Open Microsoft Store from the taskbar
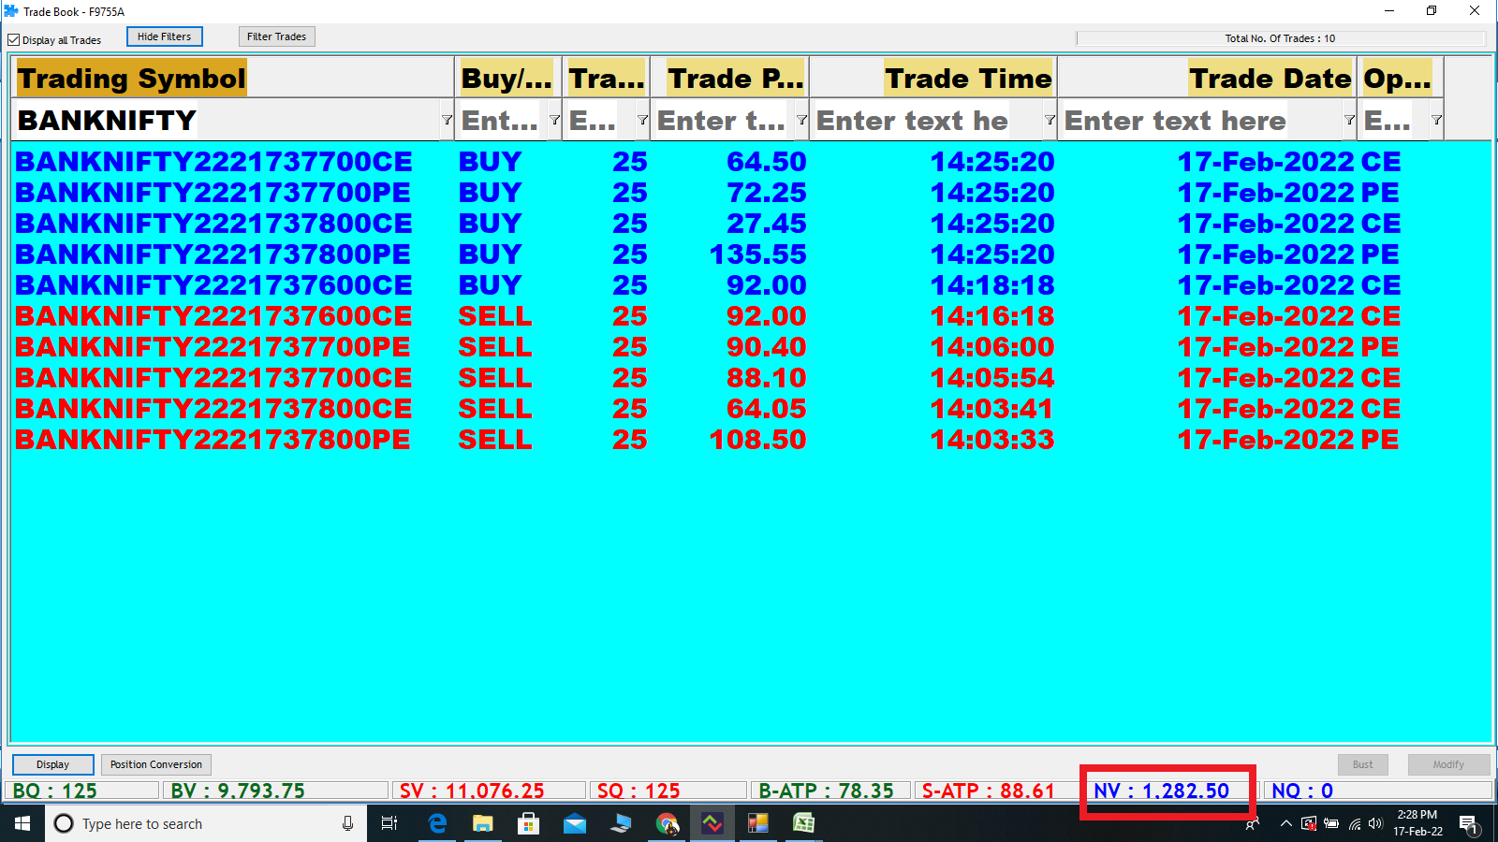Image resolution: width=1498 pixels, height=842 pixels. point(528,823)
